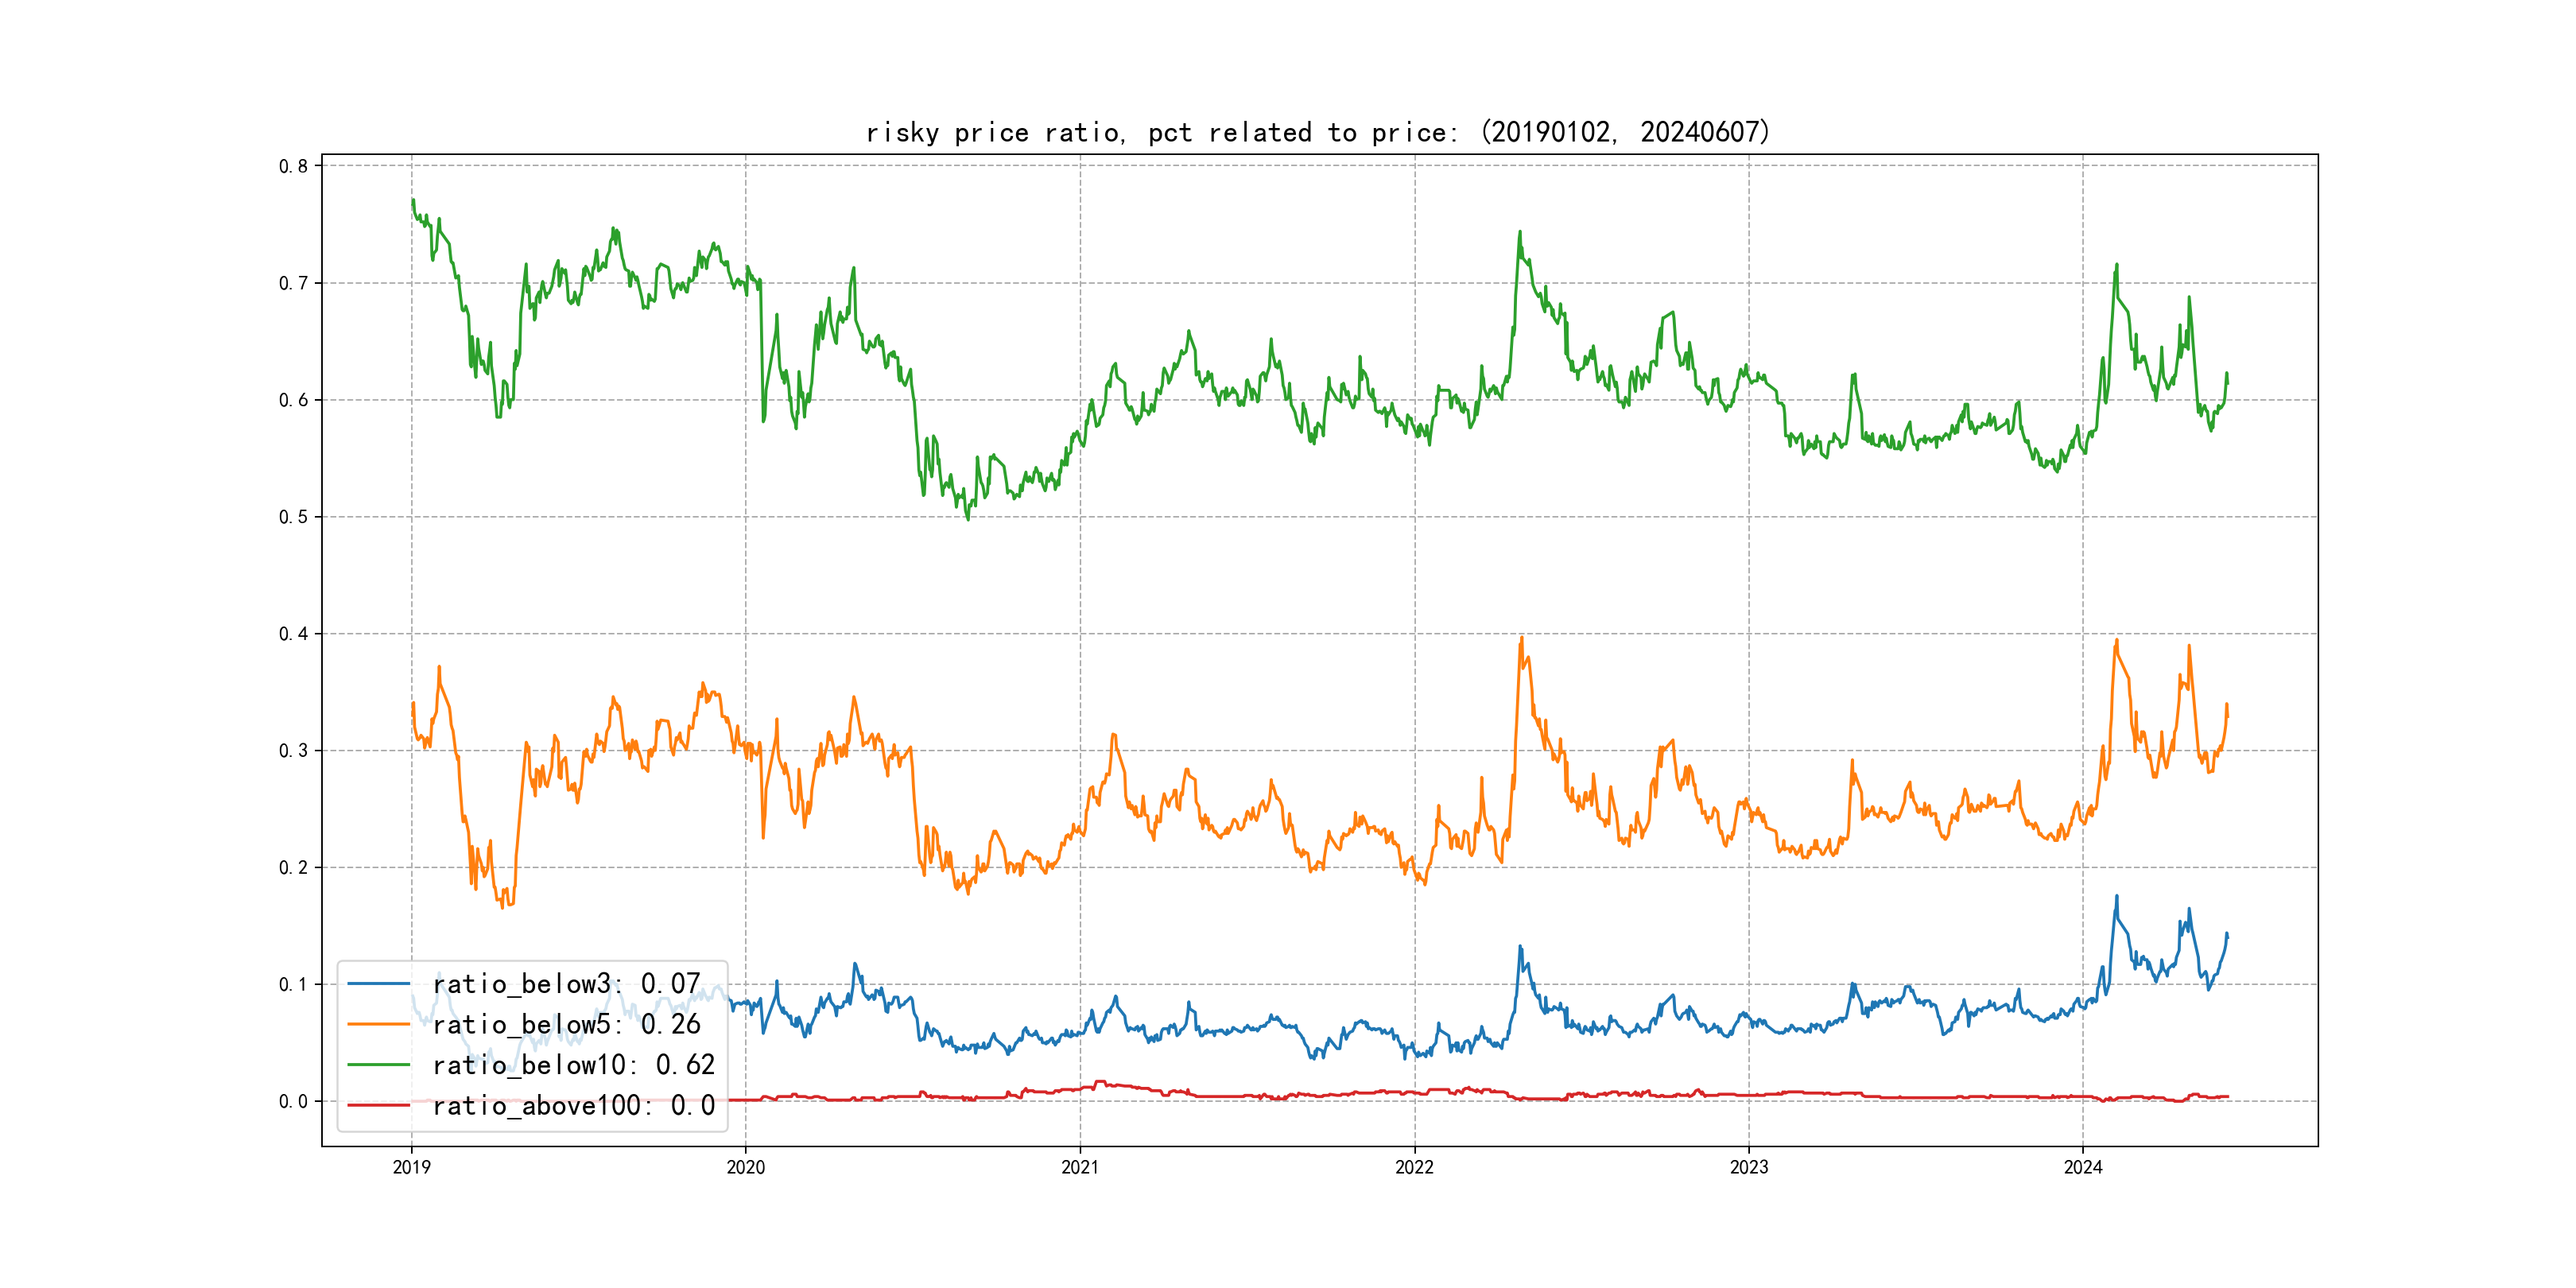The image size is (2576, 1288).
Task: Click the 0.4 y-axis tick label
Action: point(293,634)
